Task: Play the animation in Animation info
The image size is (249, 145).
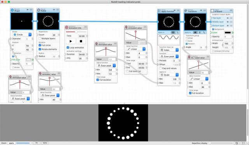Action: pyautogui.click(x=71, y=41)
